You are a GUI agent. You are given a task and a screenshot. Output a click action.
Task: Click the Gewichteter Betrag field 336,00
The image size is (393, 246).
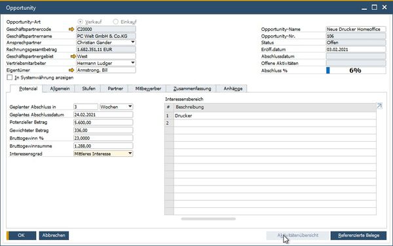[103, 131]
